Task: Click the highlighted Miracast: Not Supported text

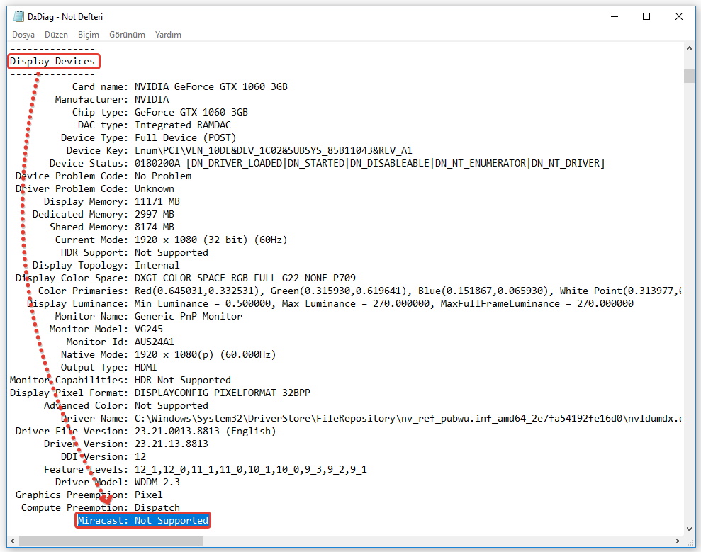Action: [x=143, y=521]
